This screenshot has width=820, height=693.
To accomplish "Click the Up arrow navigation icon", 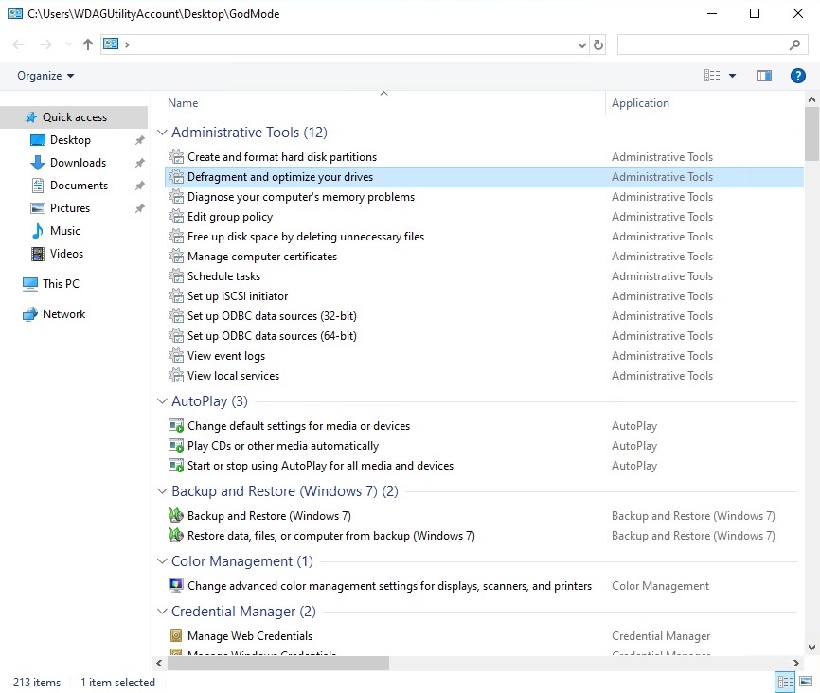I will pos(88,44).
